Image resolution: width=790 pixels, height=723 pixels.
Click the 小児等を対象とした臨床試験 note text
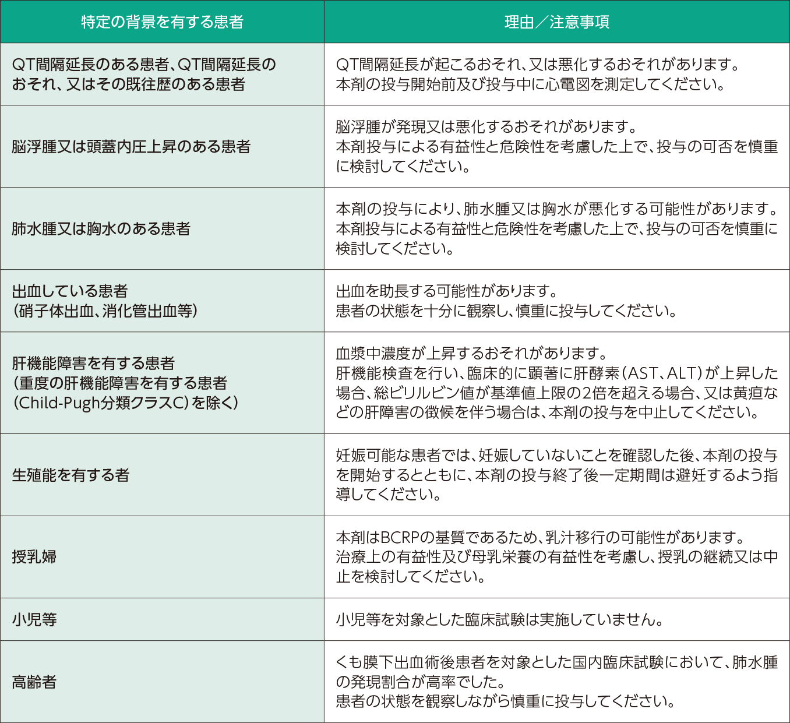click(499, 619)
